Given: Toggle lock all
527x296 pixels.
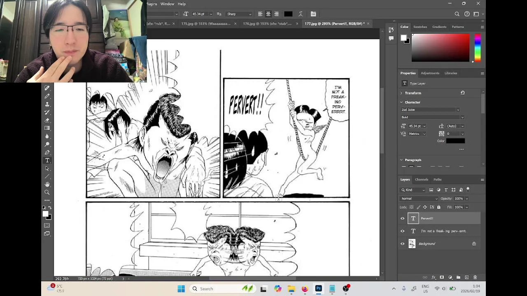Looking at the screenshot, I should click(x=438, y=207).
